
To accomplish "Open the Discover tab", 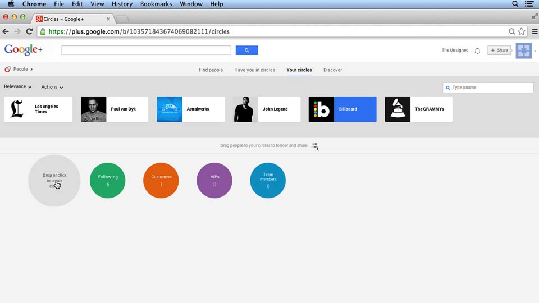I will pyautogui.click(x=333, y=70).
